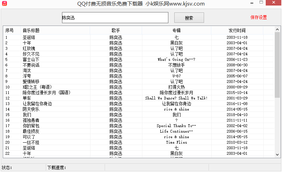Viewport: 282px width, 172px height.
Task: Select song title 让我留在你身边 in row 13
Action: click(x=37, y=104)
